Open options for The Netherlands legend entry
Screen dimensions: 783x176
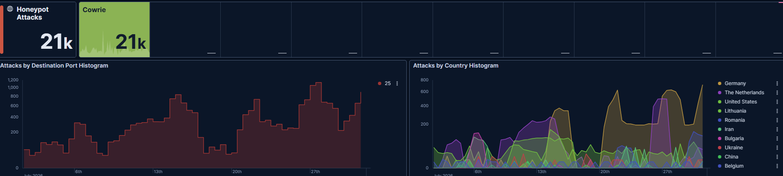[777, 93]
